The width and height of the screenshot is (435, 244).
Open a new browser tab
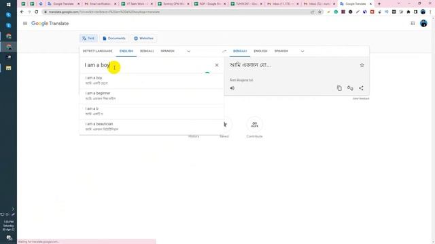pos(379,4)
